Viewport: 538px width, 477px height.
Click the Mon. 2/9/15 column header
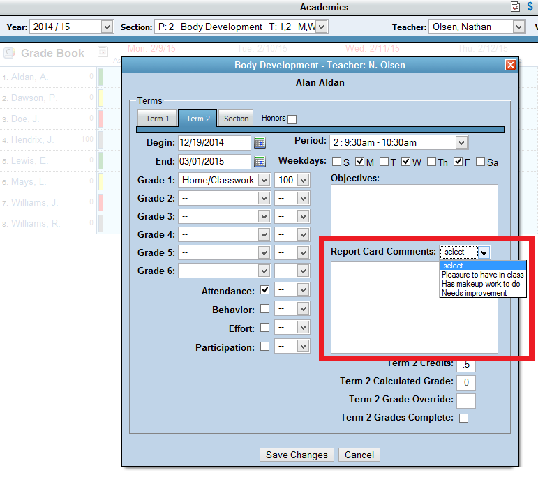[x=151, y=49]
